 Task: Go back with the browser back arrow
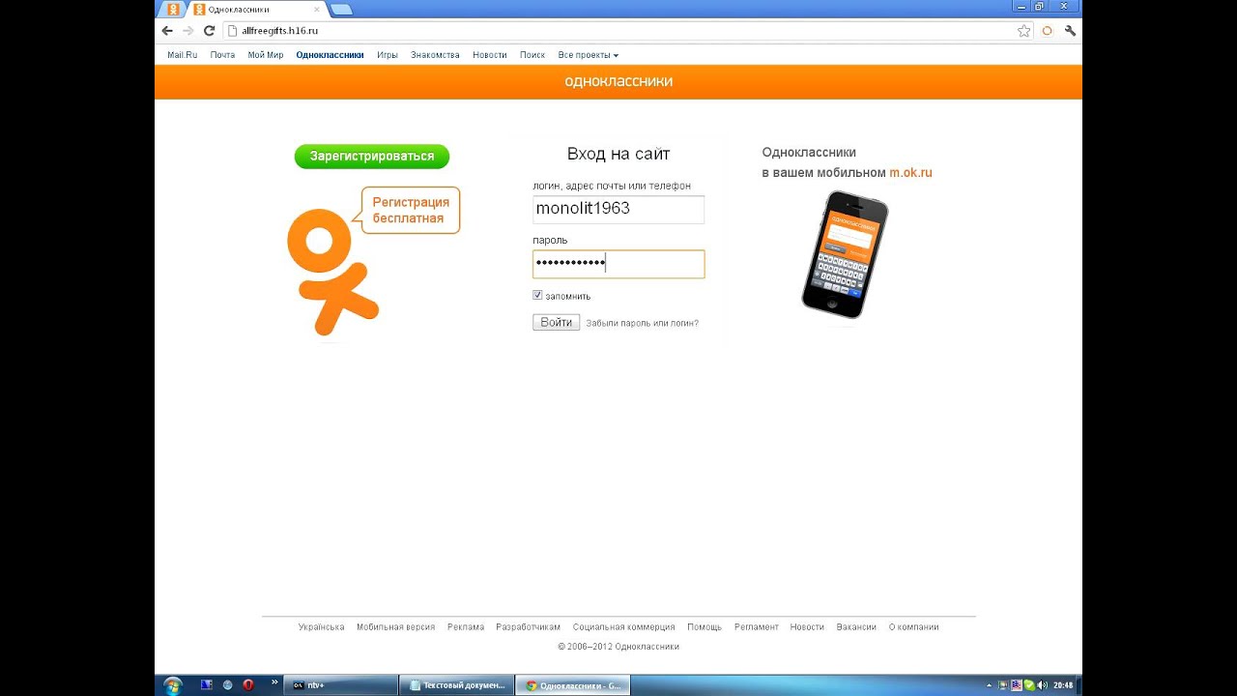coord(167,31)
